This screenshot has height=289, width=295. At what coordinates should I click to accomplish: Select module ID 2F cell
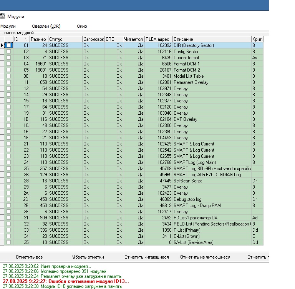[x=21, y=212]
